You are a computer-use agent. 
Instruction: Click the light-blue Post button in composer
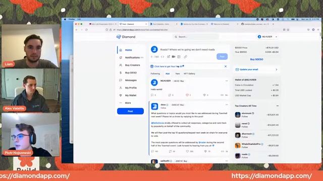point(222,57)
